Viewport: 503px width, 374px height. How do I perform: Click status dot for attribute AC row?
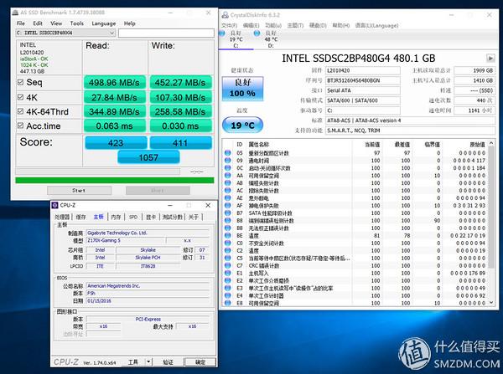228,191
